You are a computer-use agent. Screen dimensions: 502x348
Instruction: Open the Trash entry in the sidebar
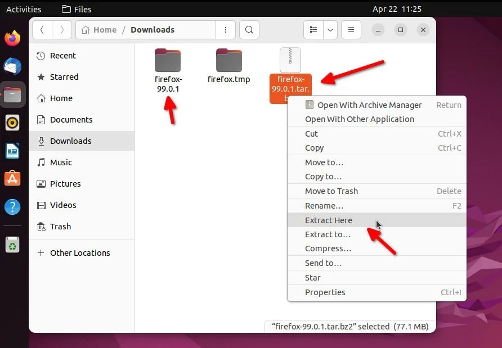coord(60,227)
